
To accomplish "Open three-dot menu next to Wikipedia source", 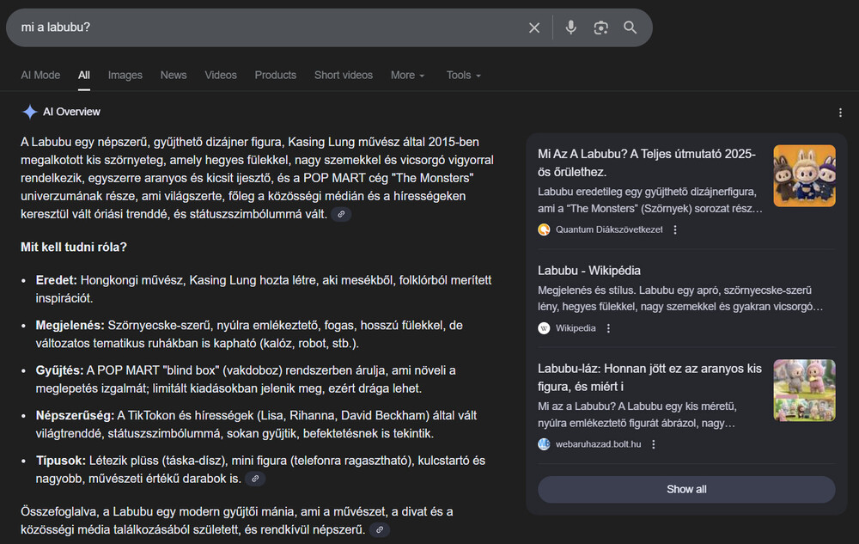I will pyautogui.click(x=608, y=328).
